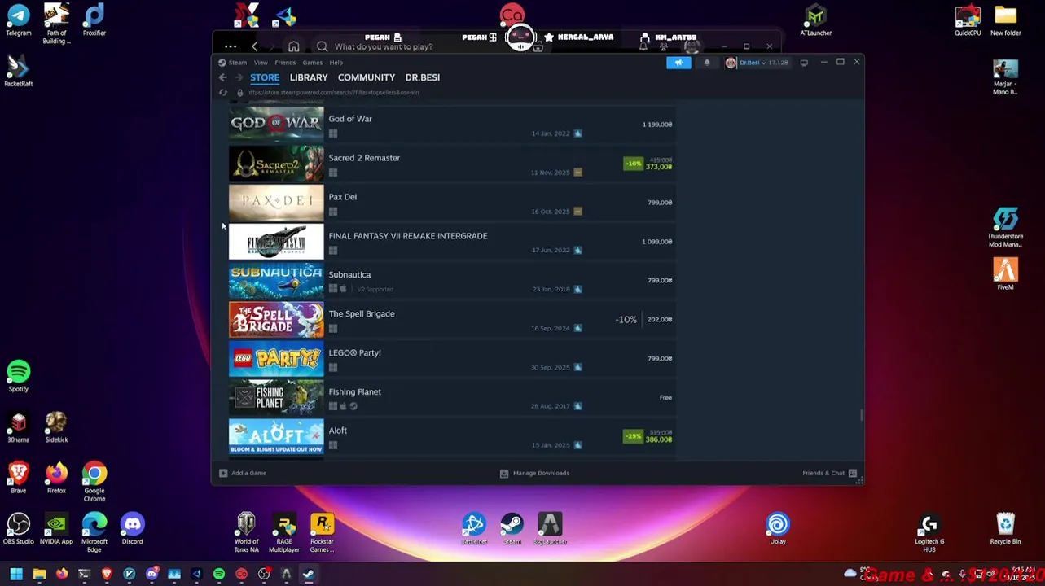
Task: Open Battle.net desktop shortcut
Action: tap(474, 529)
